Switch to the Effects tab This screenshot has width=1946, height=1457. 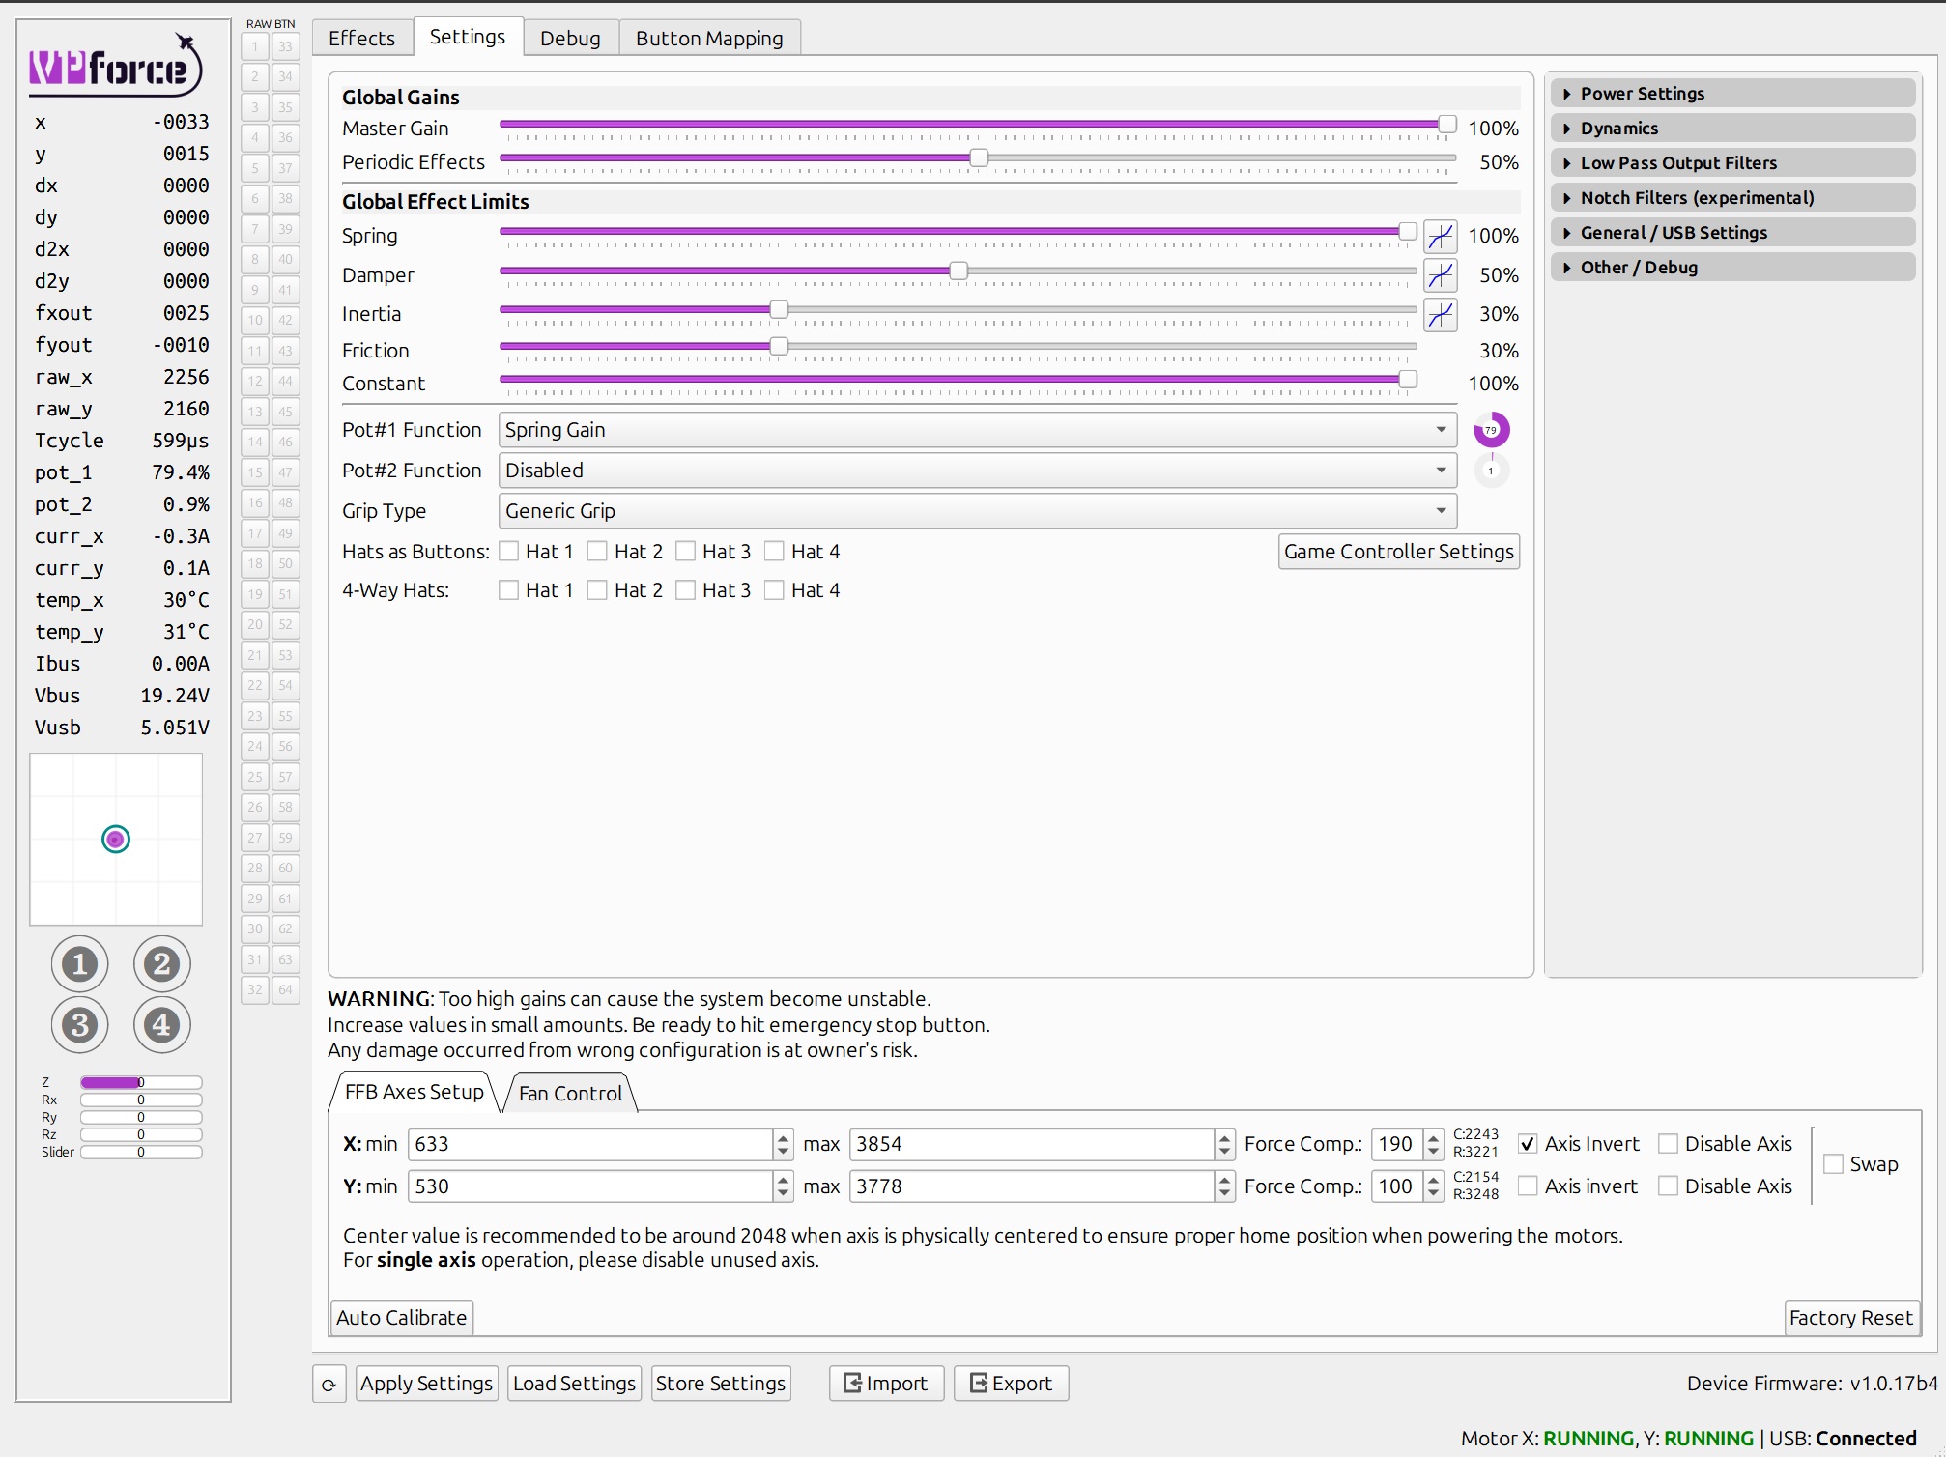pos(361,38)
